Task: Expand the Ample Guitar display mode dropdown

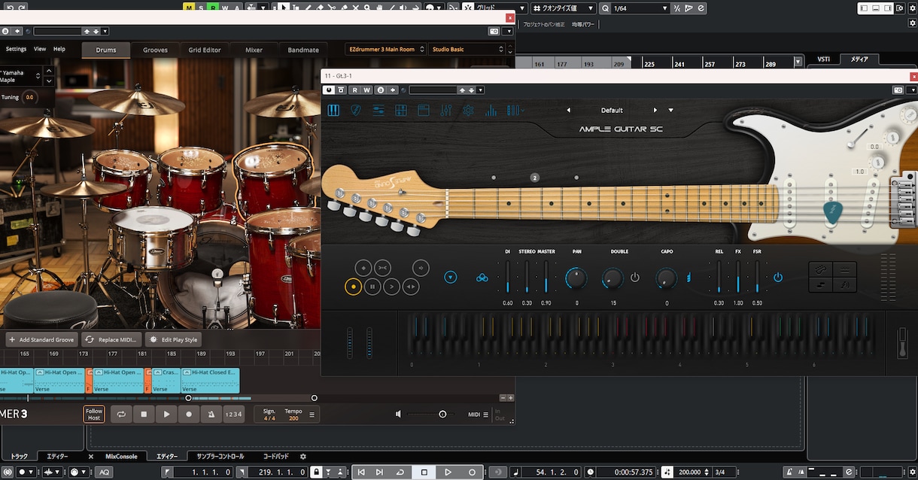Action: point(515,111)
